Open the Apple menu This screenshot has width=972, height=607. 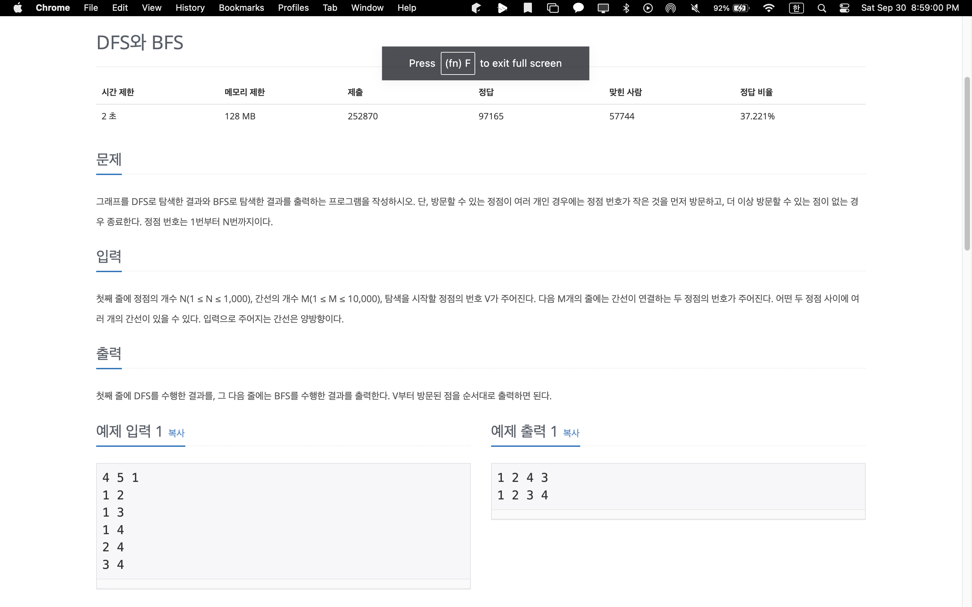pyautogui.click(x=18, y=8)
